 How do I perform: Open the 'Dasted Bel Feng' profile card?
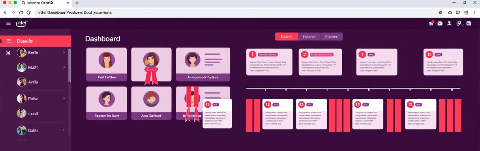tap(106, 103)
